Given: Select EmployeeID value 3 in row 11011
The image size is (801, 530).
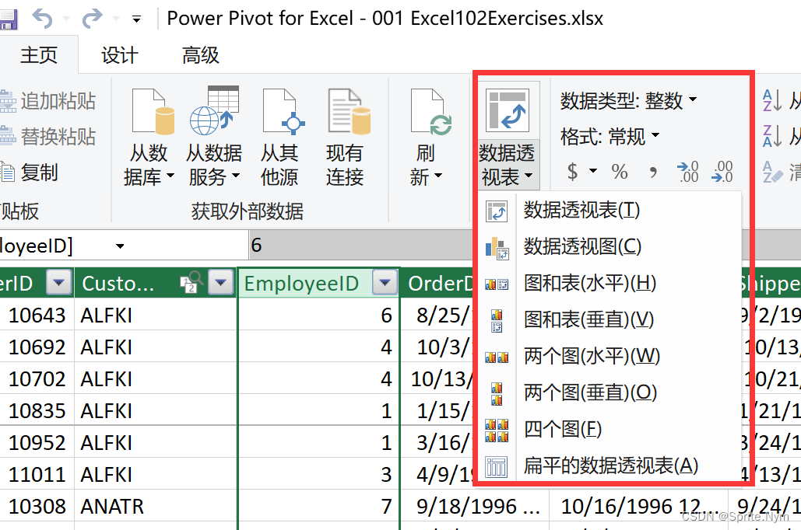Looking at the screenshot, I should point(319,474).
